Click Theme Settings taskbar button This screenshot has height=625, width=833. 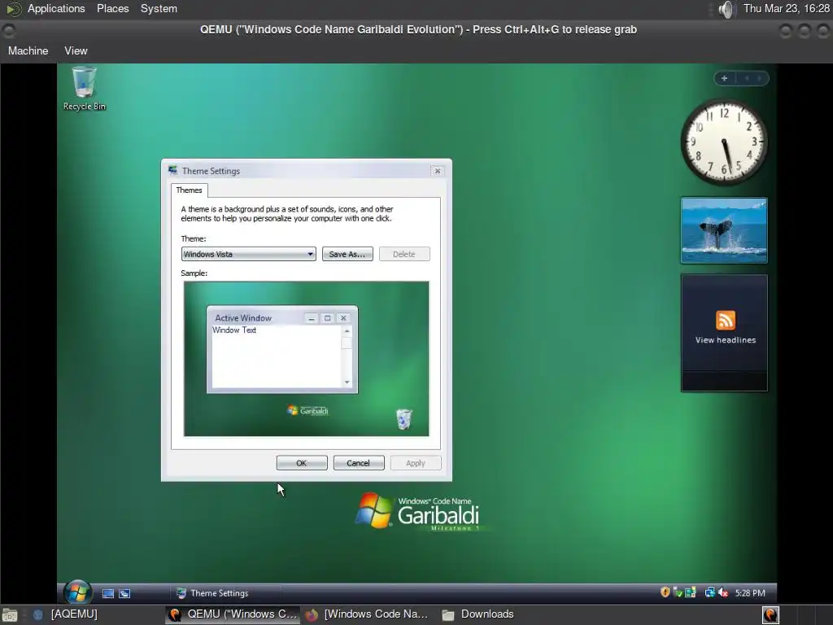click(x=225, y=593)
